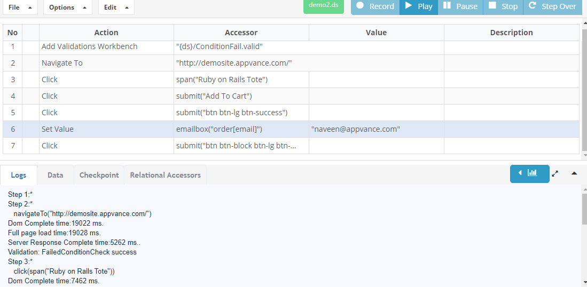Click the Action column header
587x287 pixels.
click(x=106, y=33)
